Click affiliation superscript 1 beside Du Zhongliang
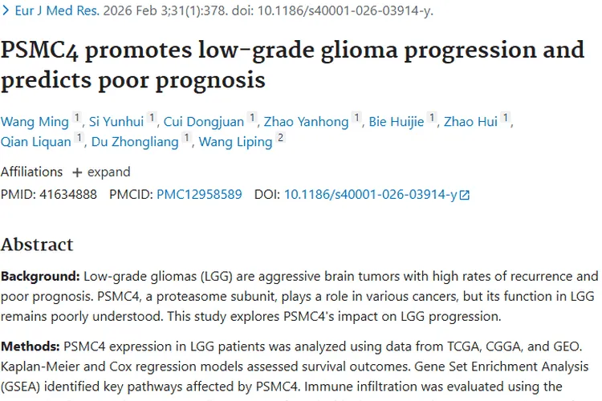Image resolution: width=602 pixels, height=401 pixels. (187, 139)
